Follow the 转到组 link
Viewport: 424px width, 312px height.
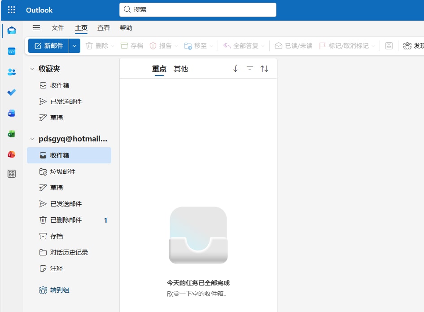(59, 290)
